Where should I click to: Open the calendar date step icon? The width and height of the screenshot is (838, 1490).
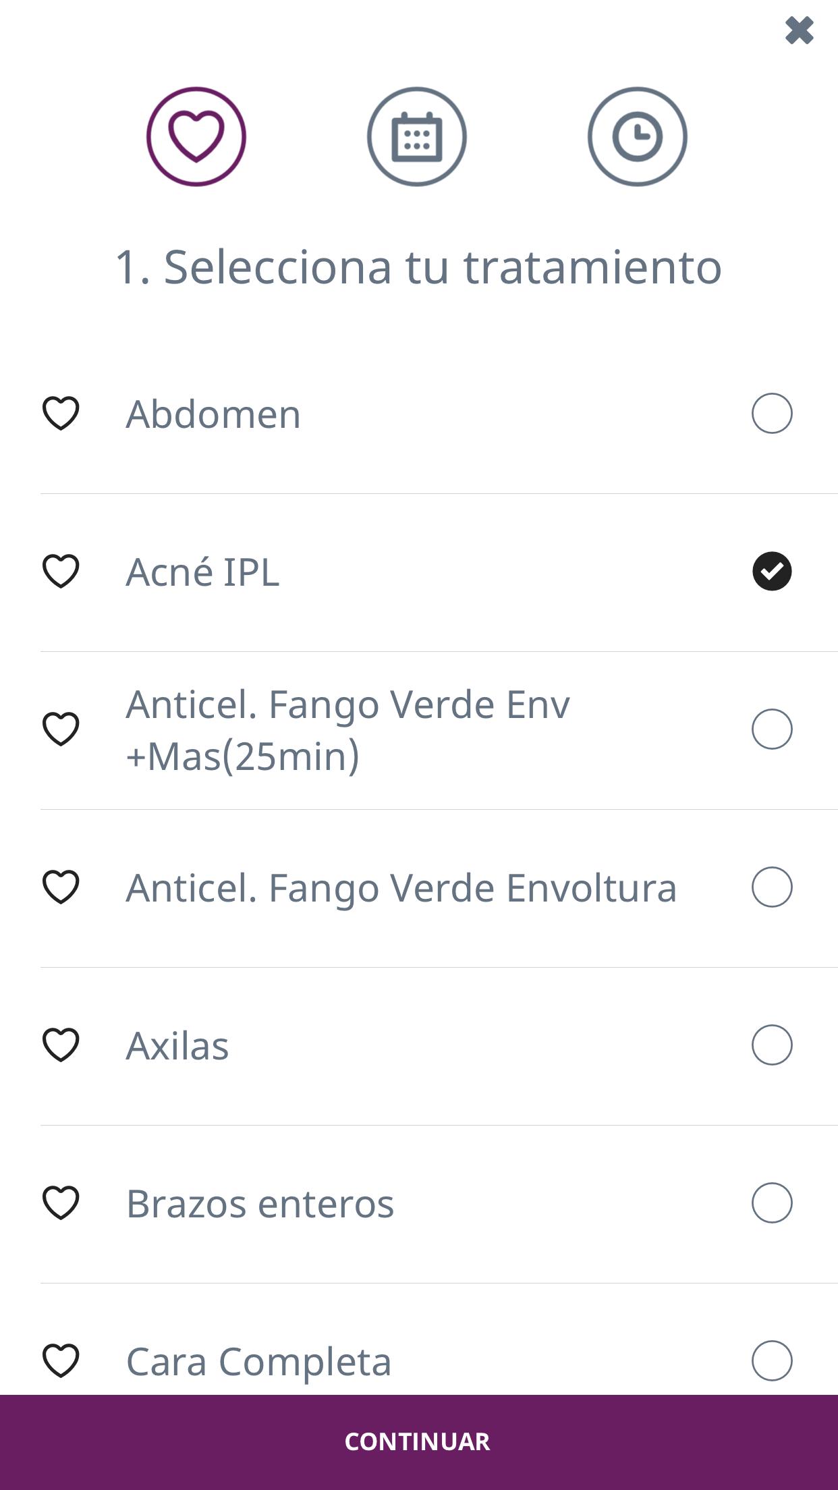(x=417, y=136)
